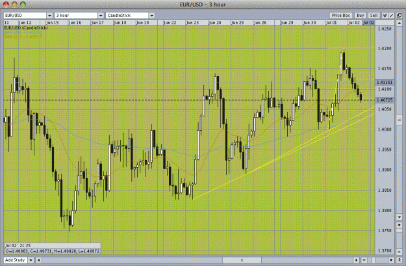Click the Jun 24 date header
This screenshot has height=266, width=406.
(x=215, y=23)
